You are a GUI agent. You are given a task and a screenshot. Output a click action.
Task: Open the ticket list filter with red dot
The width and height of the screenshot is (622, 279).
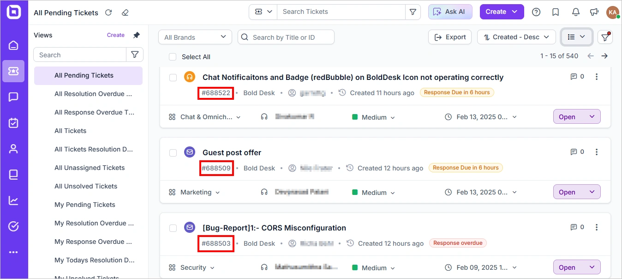coord(605,37)
